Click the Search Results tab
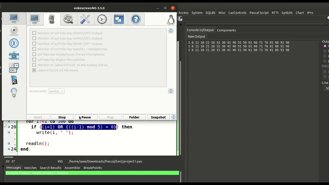The width and height of the screenshot is (329, 185). (x=50, y=168)
